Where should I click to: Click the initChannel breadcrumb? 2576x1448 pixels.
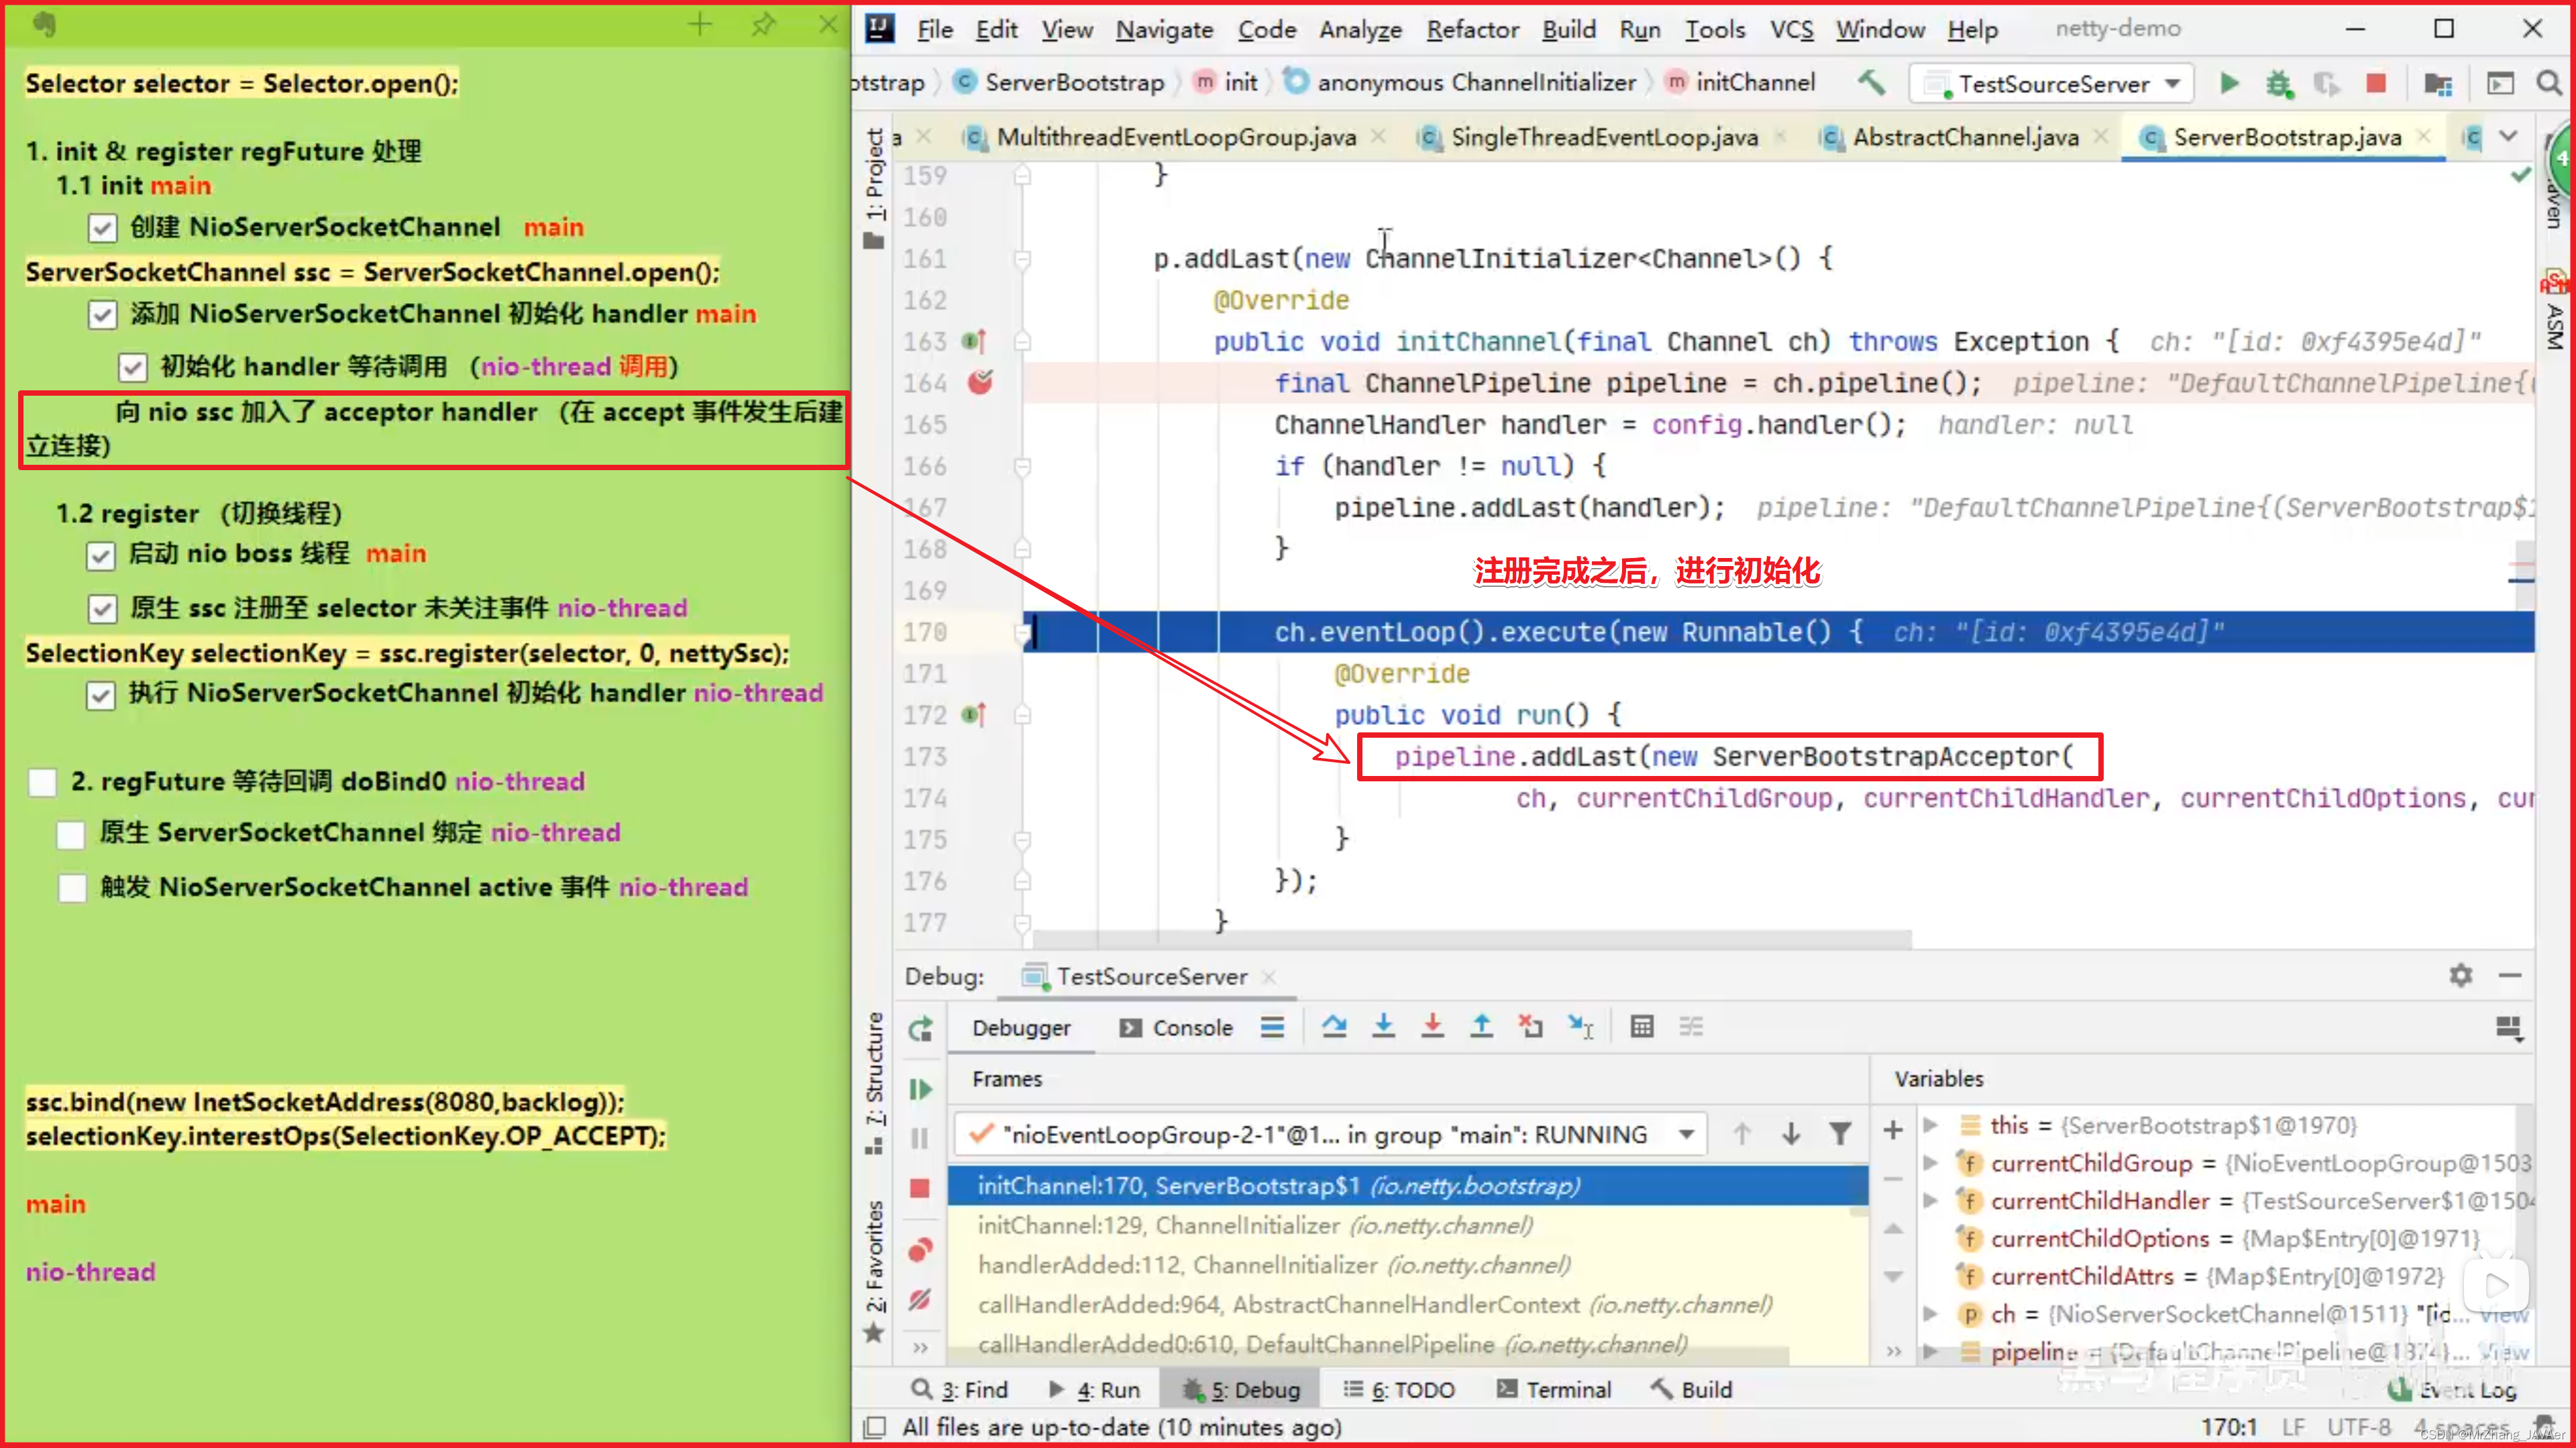point(1741,82)
